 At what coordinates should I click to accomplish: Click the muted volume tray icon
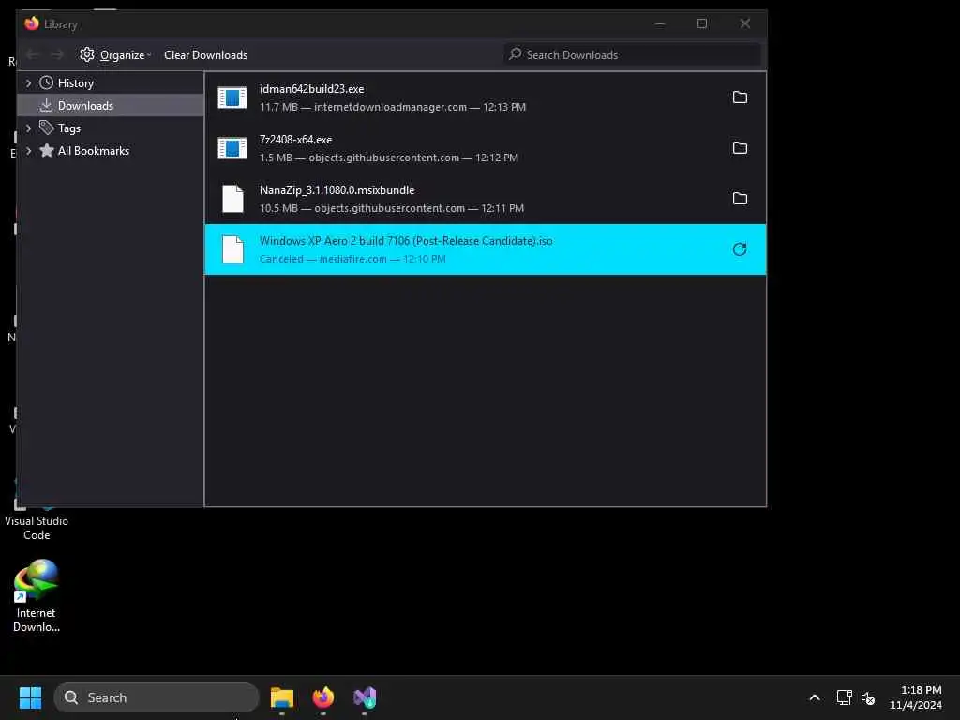pyautogui.click(x=867, y=697)
